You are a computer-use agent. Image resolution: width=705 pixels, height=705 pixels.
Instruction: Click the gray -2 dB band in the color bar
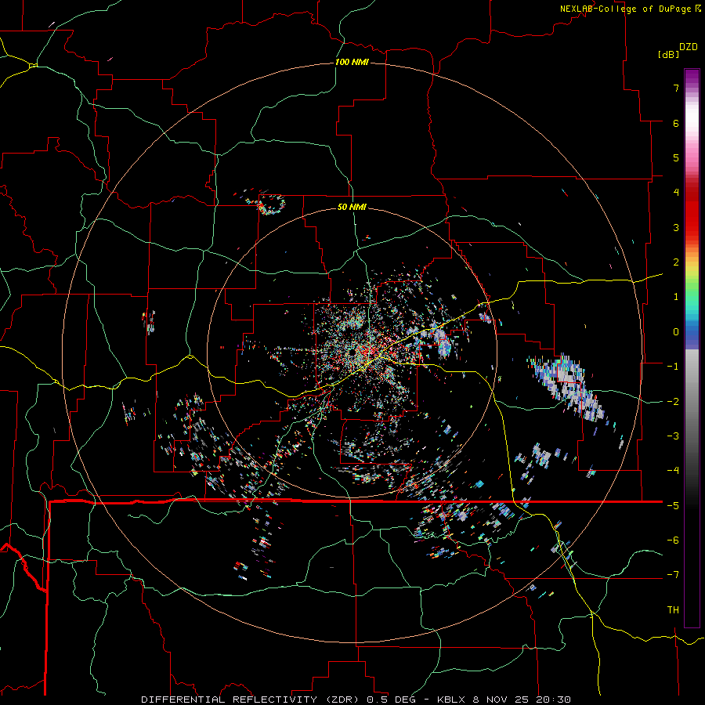click(692, 401)
